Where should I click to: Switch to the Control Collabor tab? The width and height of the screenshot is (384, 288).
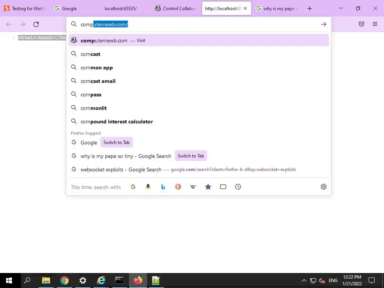(175, 8)
